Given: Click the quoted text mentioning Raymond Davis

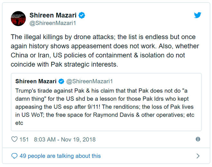Looking at the screenshot, I should (x=105, y=115).
